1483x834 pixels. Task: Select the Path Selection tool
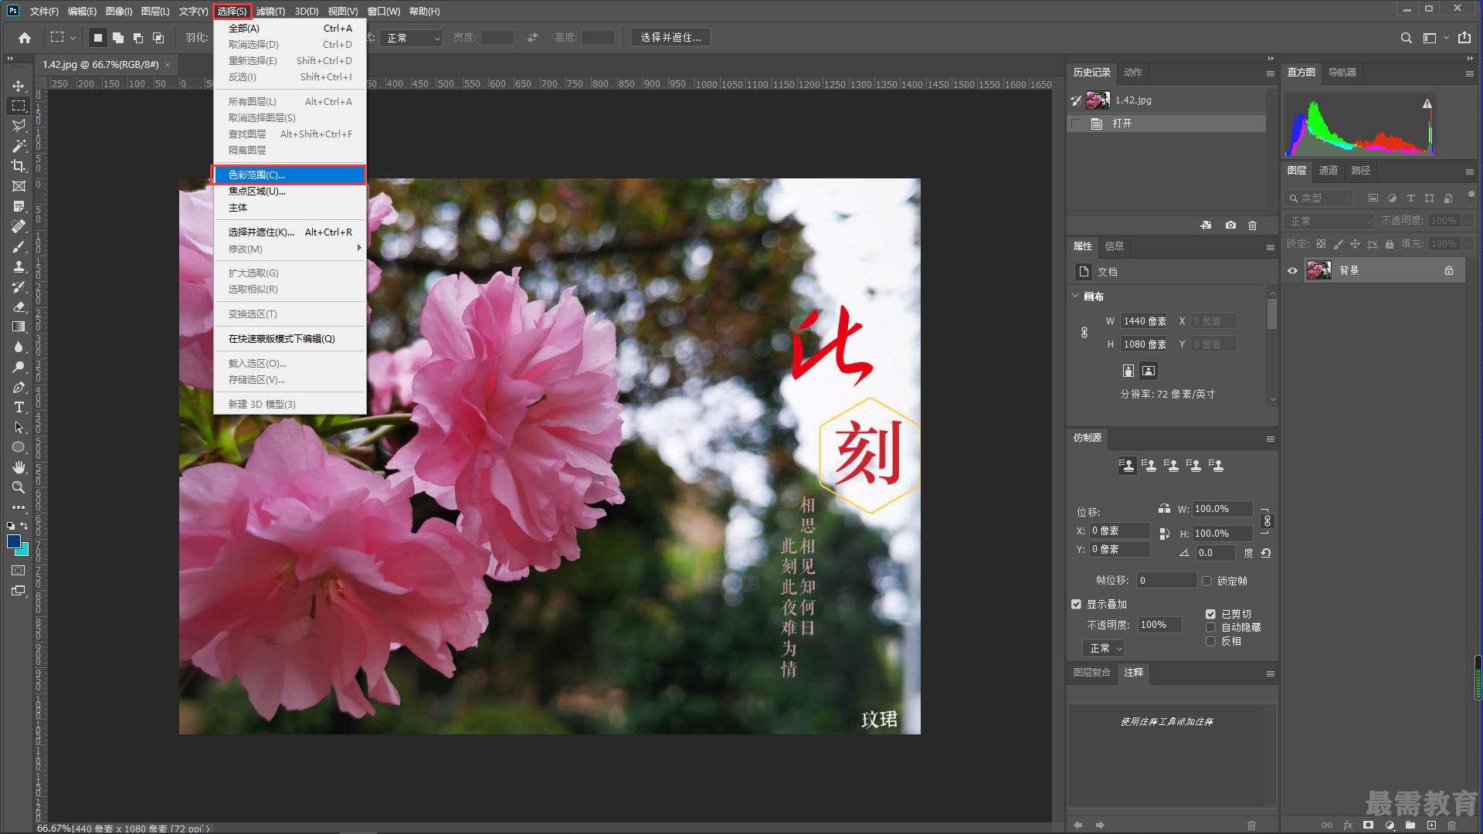click(x=19, y=427)
